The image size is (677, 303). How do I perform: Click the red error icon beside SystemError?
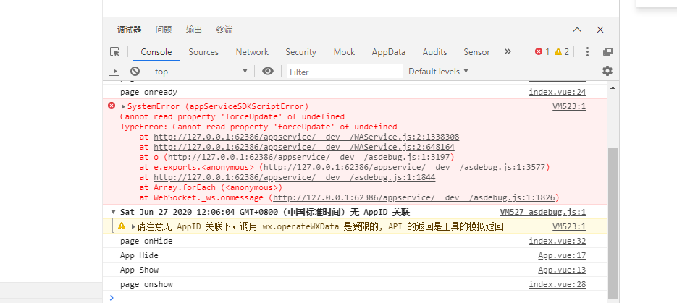(112, 106)
